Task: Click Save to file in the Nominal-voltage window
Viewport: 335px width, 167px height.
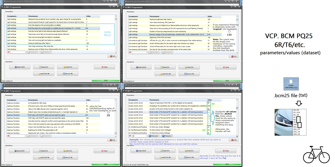Action: 189,74
